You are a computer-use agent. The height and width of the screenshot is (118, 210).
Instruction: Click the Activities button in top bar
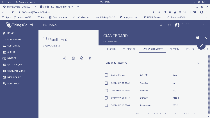click(x=7, y=2)
